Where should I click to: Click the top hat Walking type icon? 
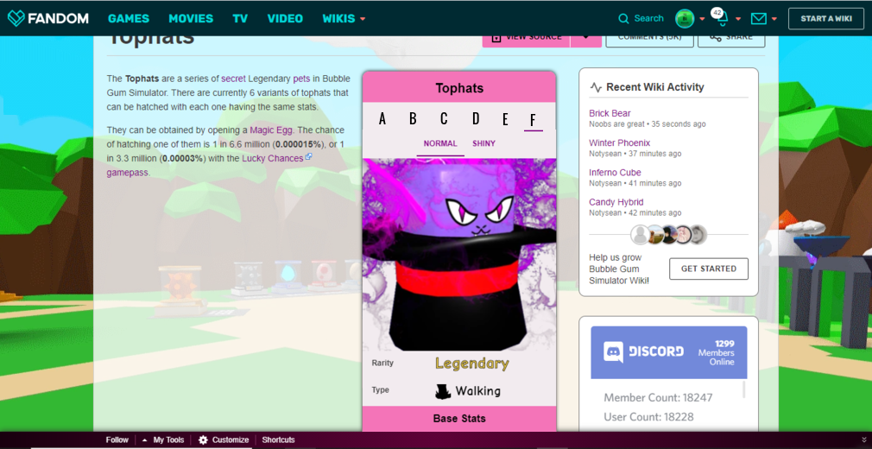tap(443, 391)
